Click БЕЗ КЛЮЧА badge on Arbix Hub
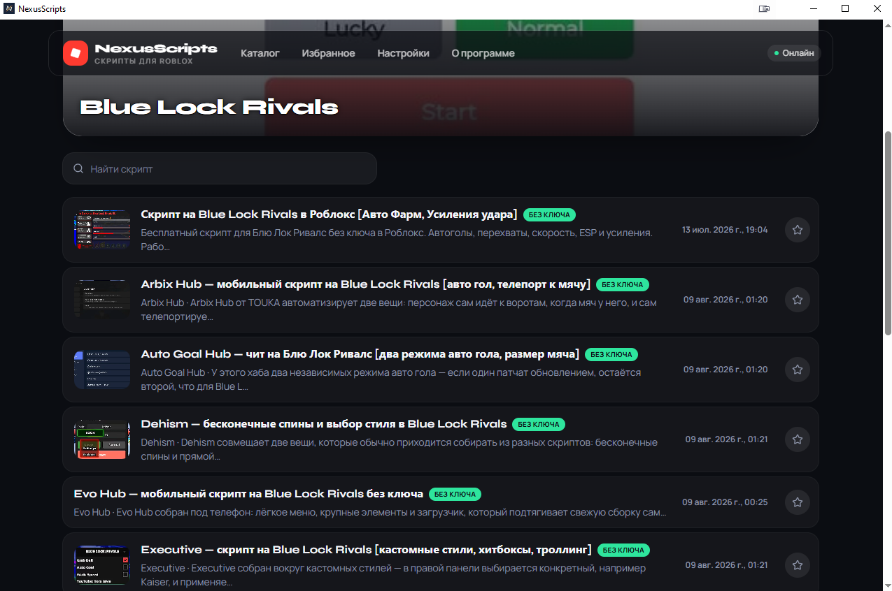 tap(623, 284)
